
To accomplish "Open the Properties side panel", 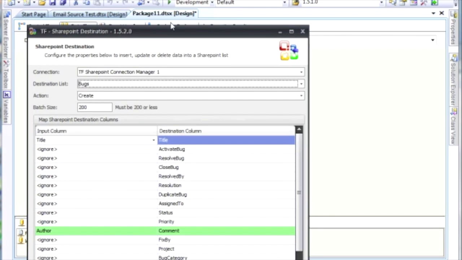I will (x=454, y=28).
